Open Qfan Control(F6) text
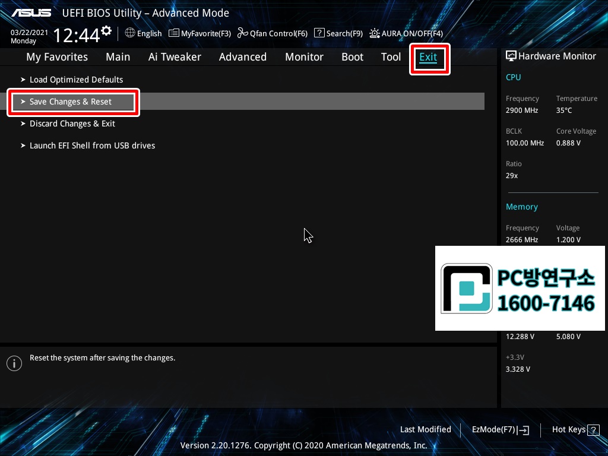This screenshot has height=456, width=608. tap(279, 34)
